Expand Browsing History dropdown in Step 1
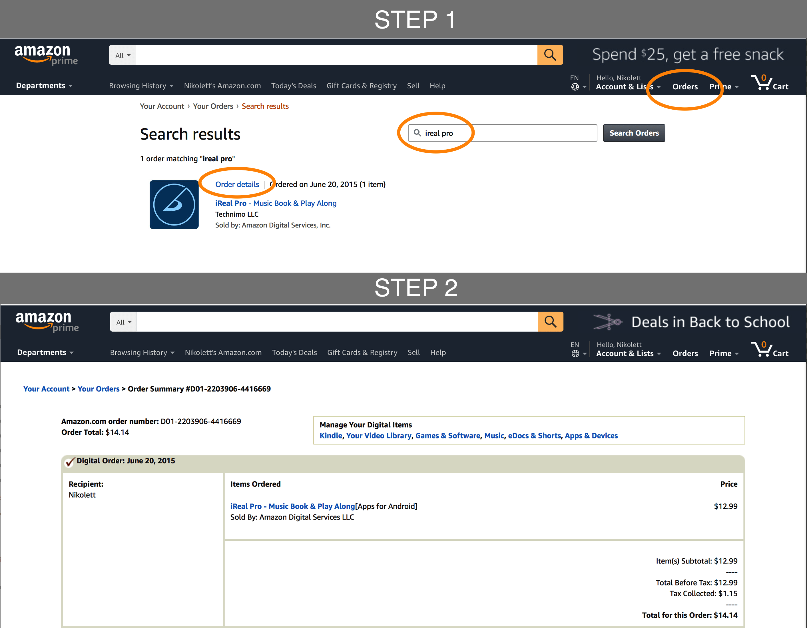The image size is (807, 628). pos(141,86)
